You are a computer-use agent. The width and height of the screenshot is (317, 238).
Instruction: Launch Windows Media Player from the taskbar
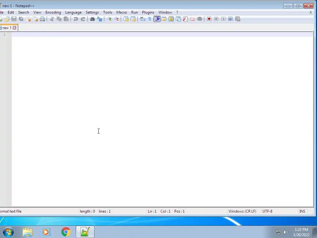(46, 232)
